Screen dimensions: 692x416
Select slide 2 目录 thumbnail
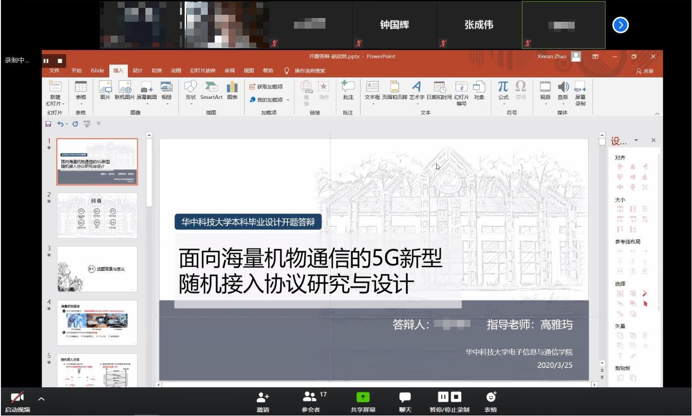click(x=97, y=215)
